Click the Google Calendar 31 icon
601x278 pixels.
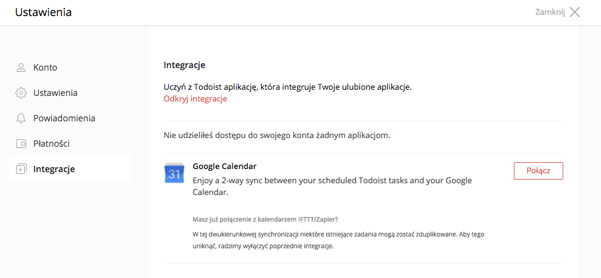(174, 173)
